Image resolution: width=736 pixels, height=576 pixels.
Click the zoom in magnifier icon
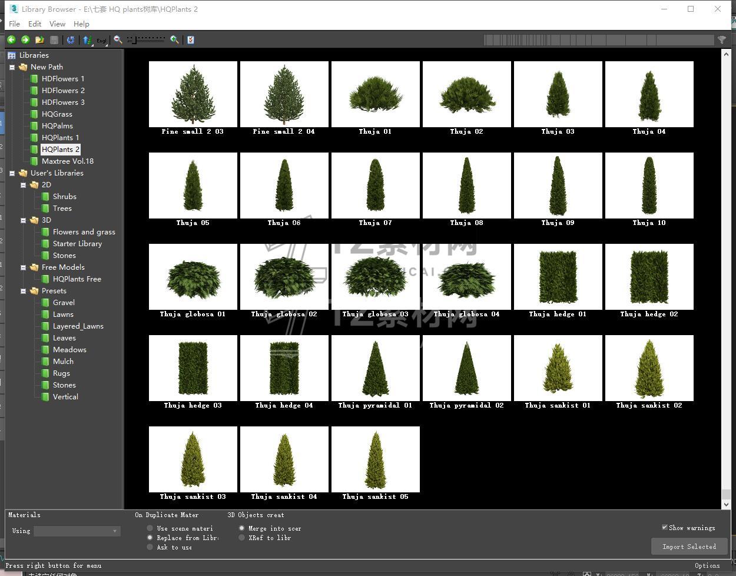[174, 39]
